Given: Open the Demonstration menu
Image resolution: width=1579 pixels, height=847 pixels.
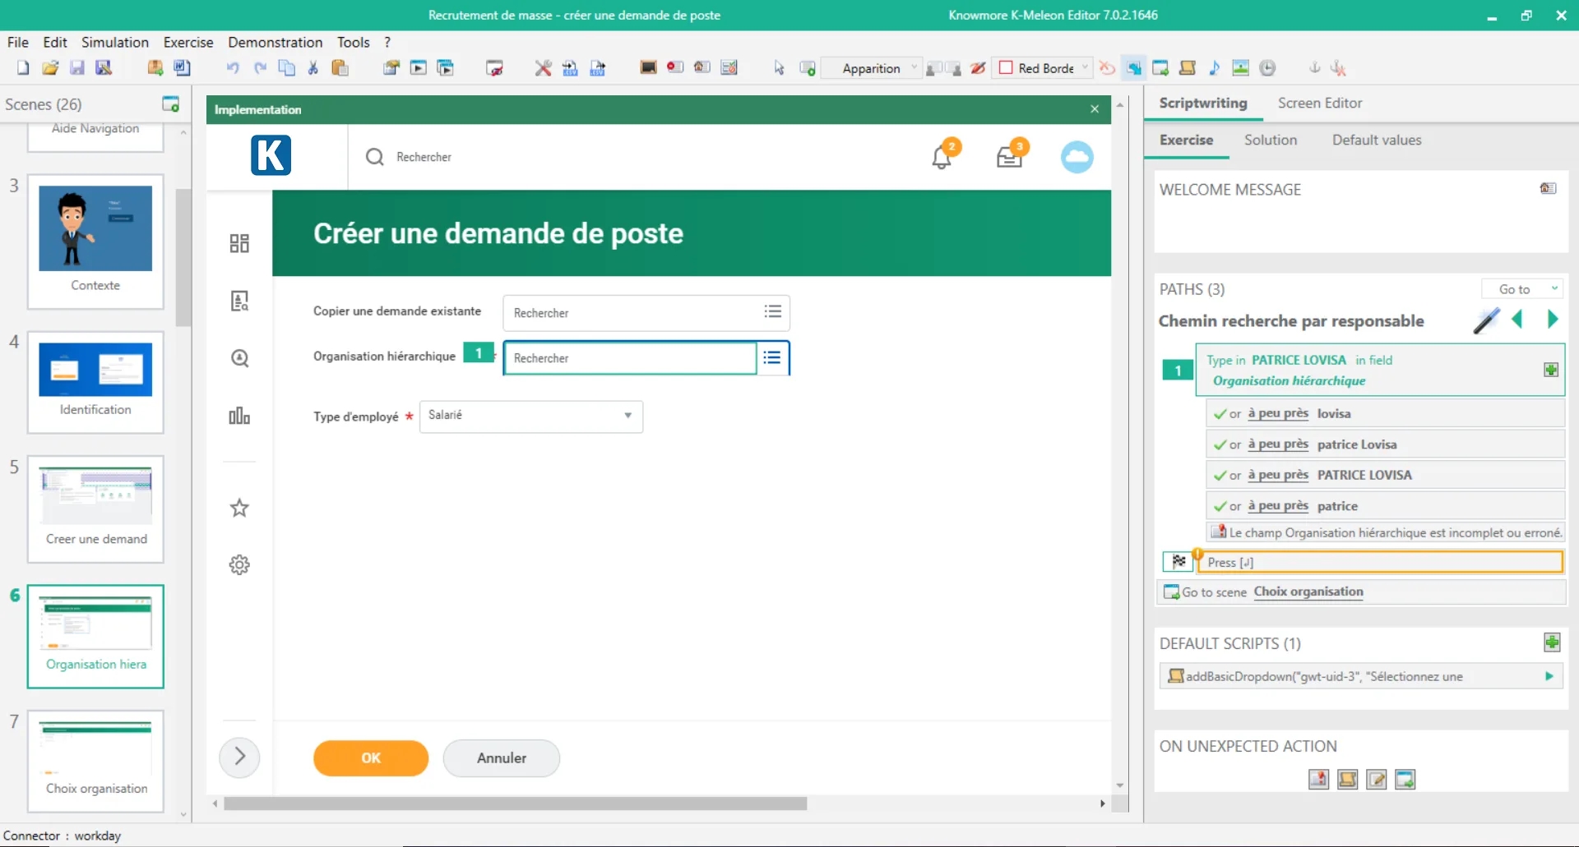Looking at the screenshot, I should click(x=276, y=42).
